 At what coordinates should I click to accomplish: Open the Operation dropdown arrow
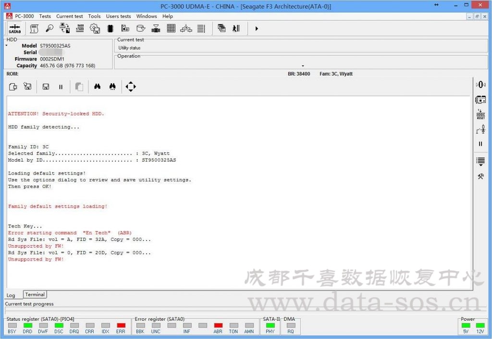pyautogui.click(x=303, y=66)
